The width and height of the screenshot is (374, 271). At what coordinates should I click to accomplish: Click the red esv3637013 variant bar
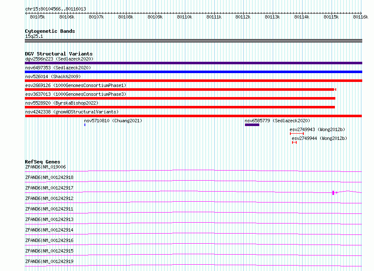(x=180, y=98)
